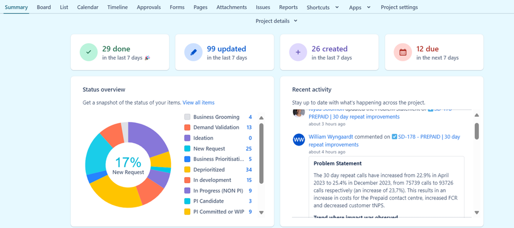Click In development count 15
Image resolution: width=514 pixels, height=228 pixels.
[249, 180]
